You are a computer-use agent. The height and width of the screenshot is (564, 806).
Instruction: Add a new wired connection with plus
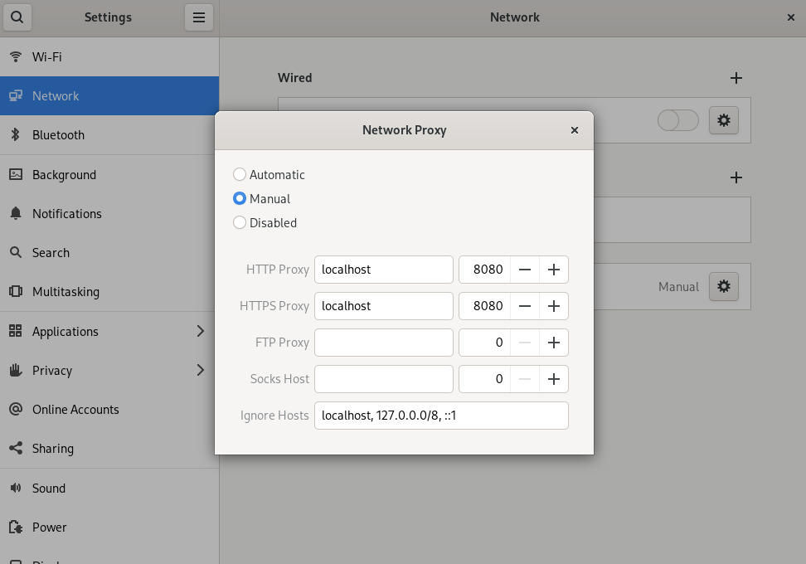click(736, 78)
